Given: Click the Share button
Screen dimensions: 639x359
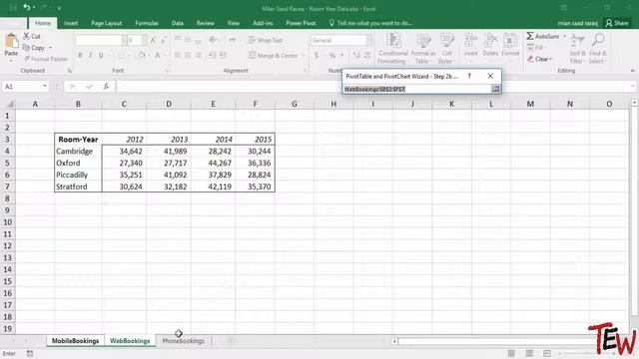Looking at the screenshot, I should (617, 23).
